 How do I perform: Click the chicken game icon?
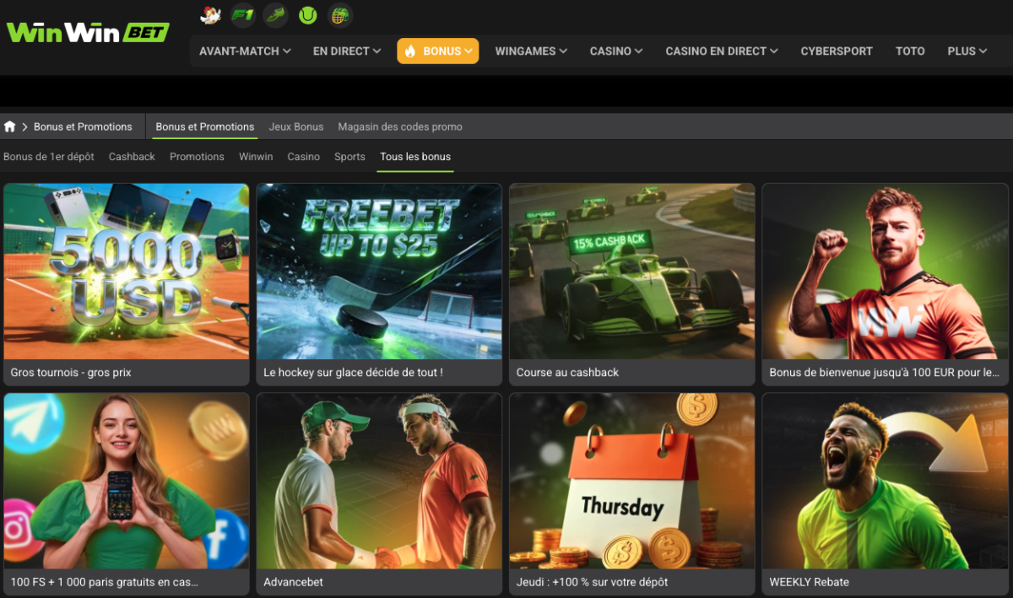(211, 14)
